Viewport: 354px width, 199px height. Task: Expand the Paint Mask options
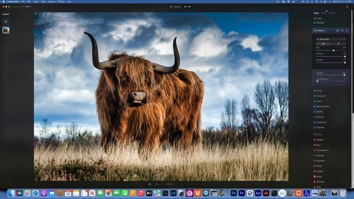click(324, 39)
